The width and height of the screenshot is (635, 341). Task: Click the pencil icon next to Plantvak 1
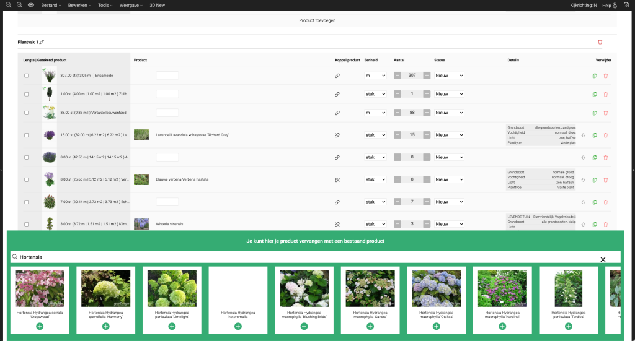42,42
